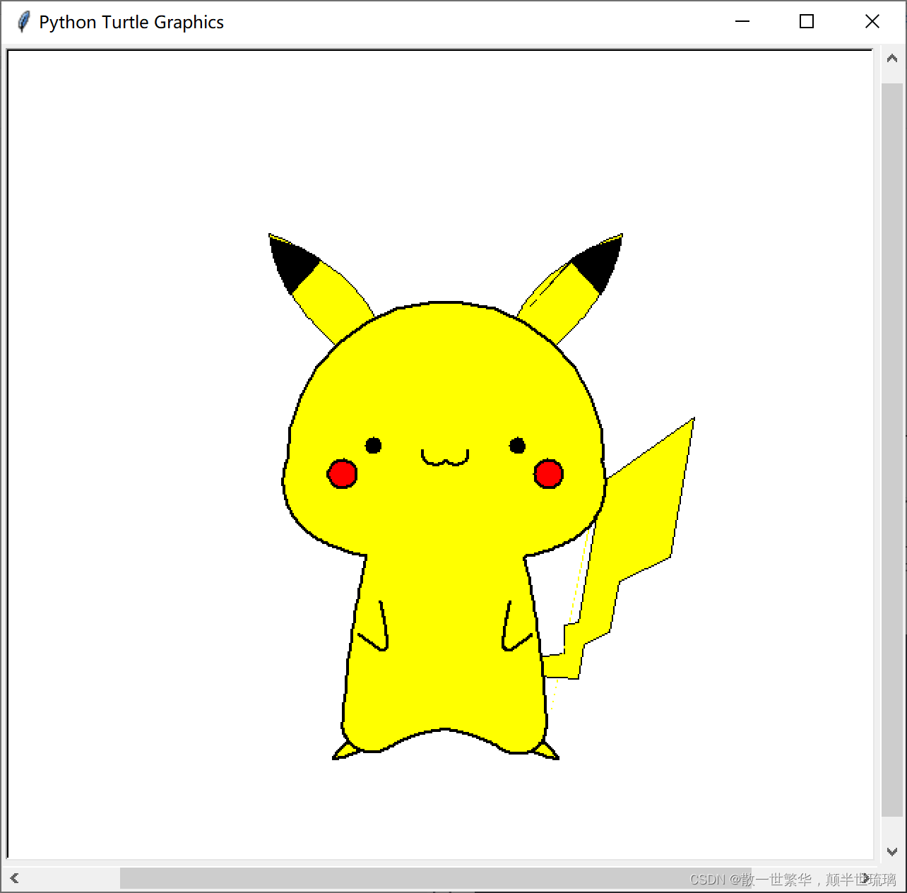
Task: Click the Python Turtle Graphics title text
Action: click(131, 23)
